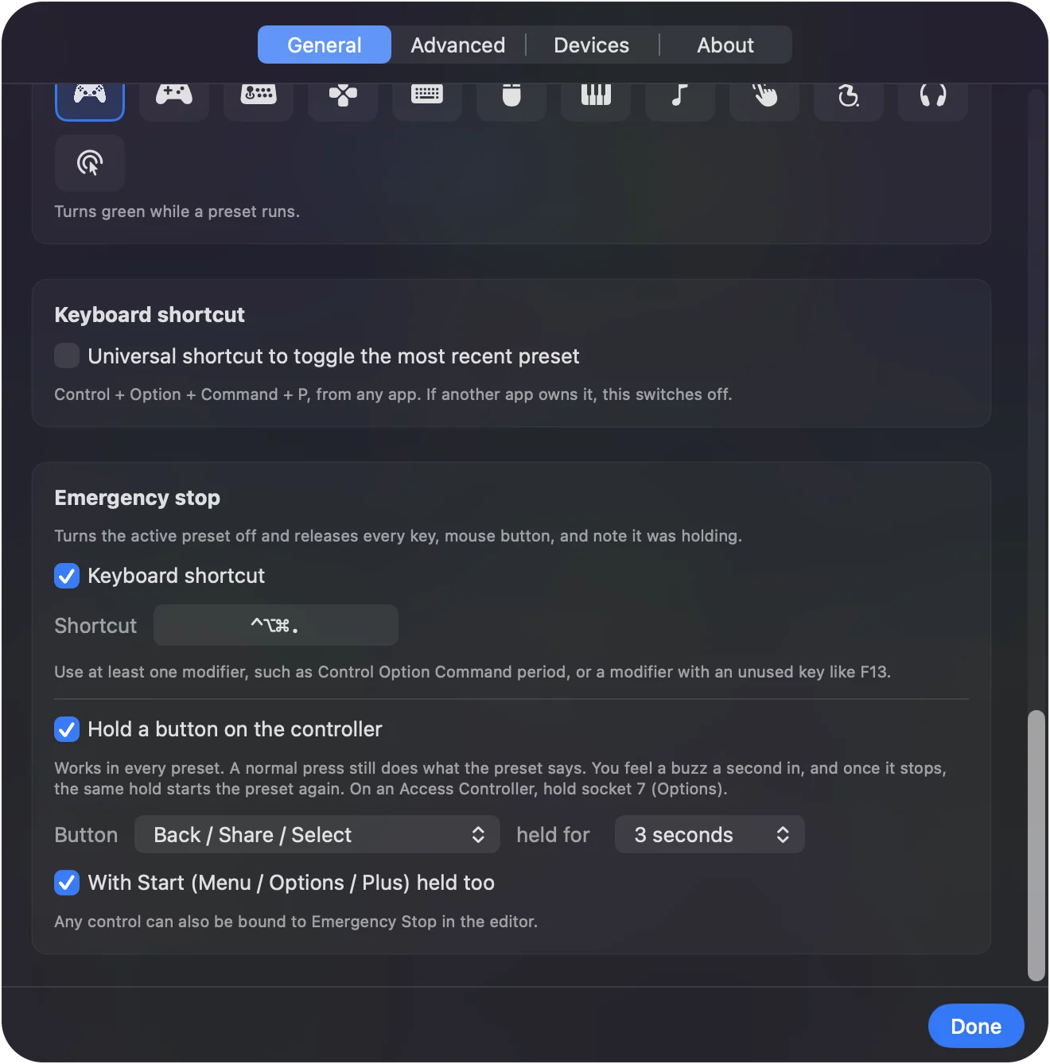Uncheck Emergency stop Keyboard shortcut checkbox
Image resolution: width=1050 pixels, height=1064 pixels.
(67, 576)
